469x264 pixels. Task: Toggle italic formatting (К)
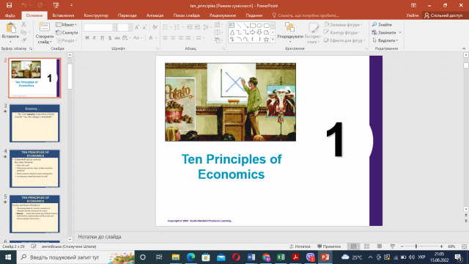point(95,37)
